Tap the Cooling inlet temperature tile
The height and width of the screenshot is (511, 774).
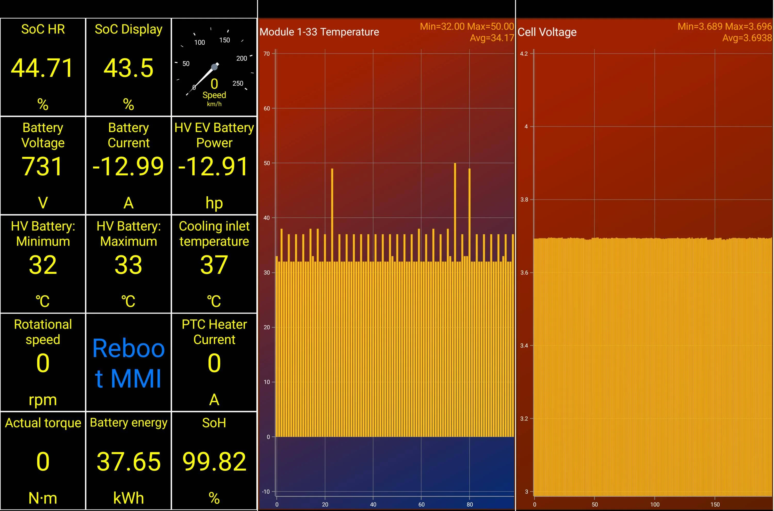pos(214,264)
